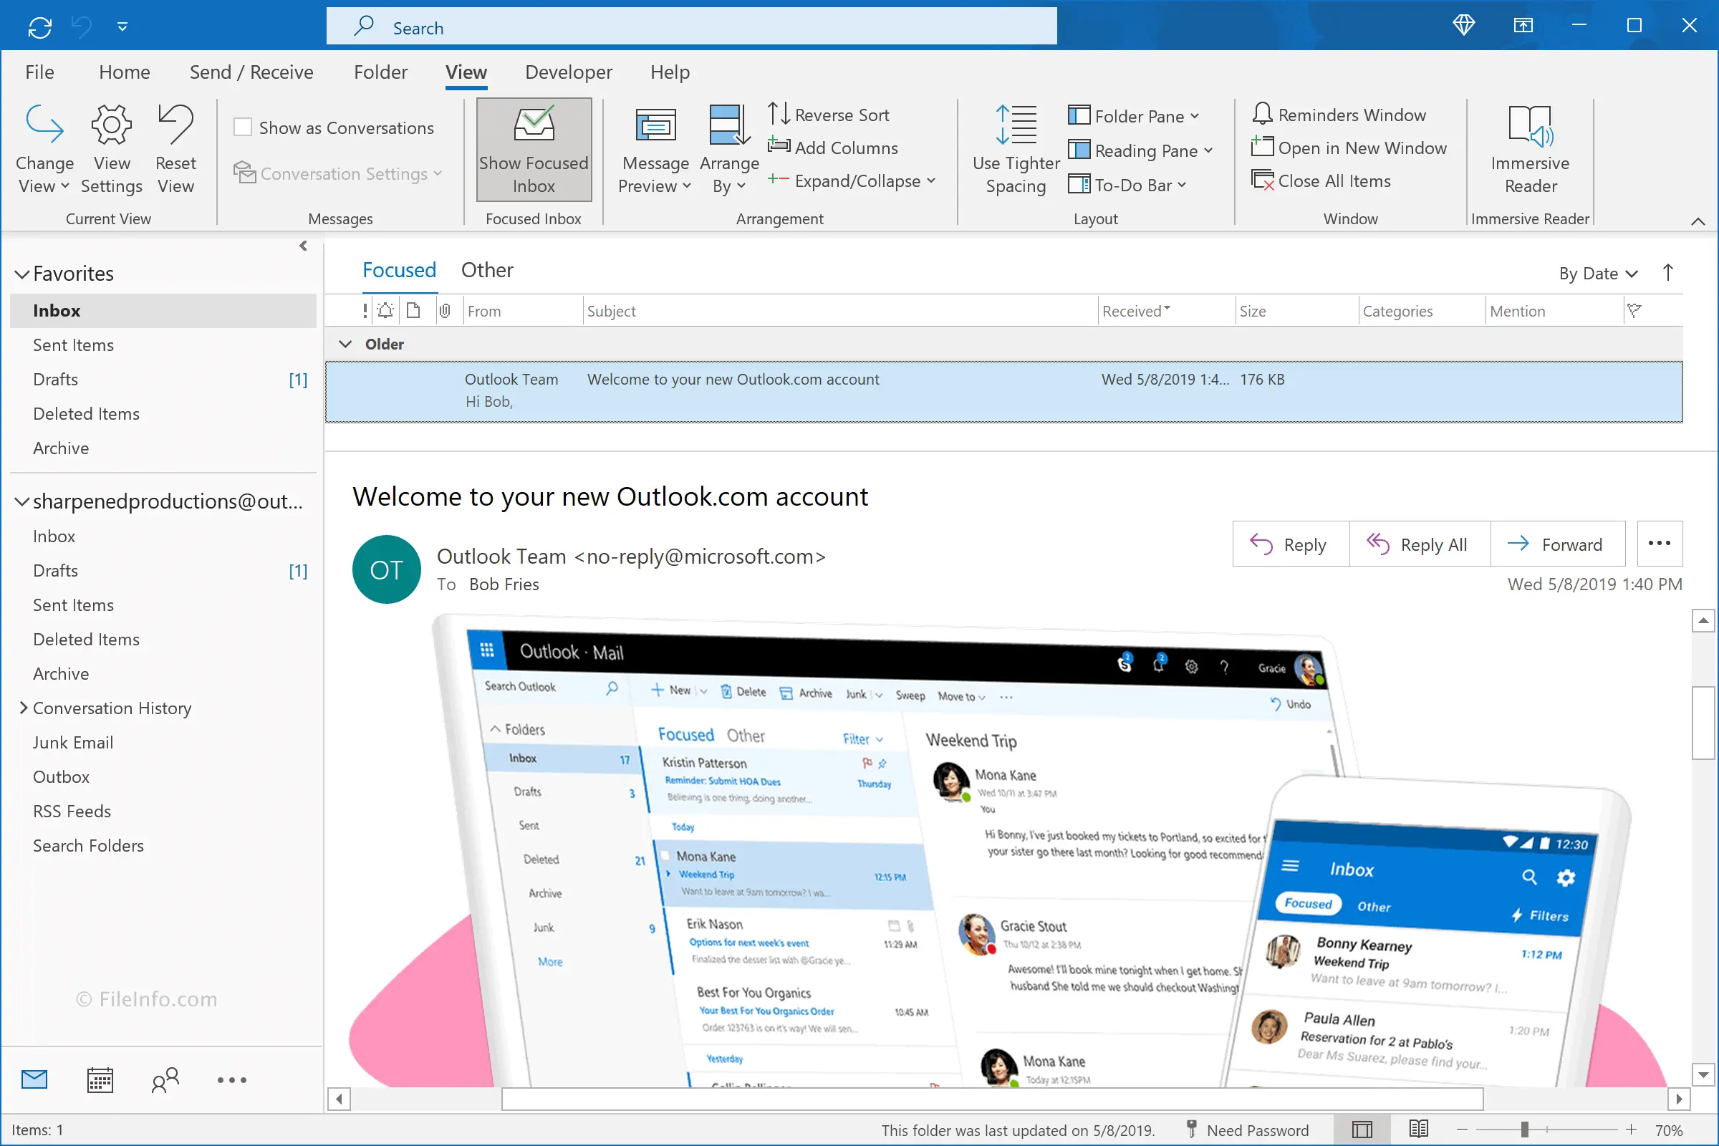Image resolution: width=1719 pixels, height=1146 pixels.
Task: Click Use Tighter Spacing icon
Action: tap(1015, 124)
